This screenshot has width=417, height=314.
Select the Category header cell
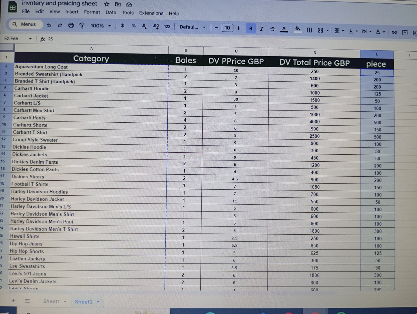[x=91, y=58]
